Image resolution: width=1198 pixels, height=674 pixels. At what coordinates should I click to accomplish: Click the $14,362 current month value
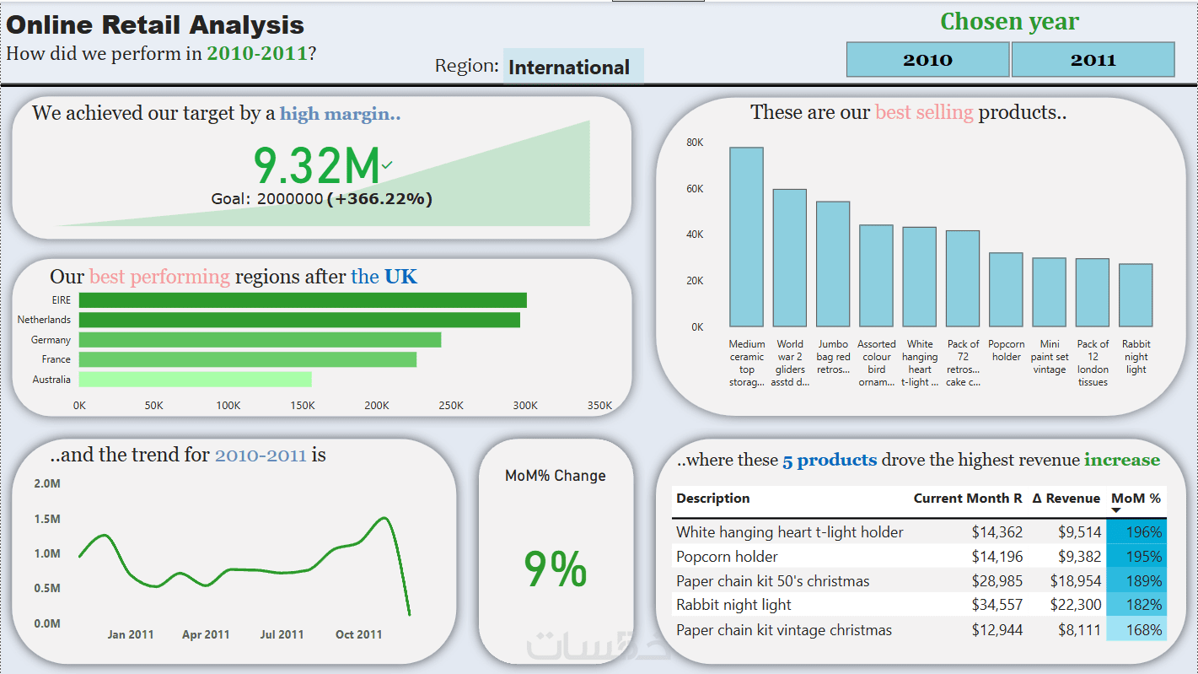click(x=996, y=532)
